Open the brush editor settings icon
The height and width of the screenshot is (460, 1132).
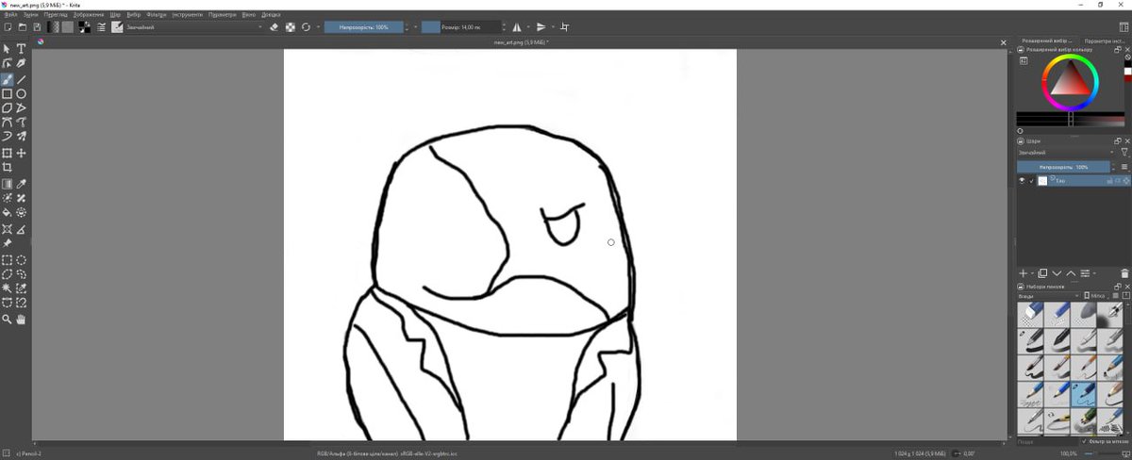coord(101,27)
